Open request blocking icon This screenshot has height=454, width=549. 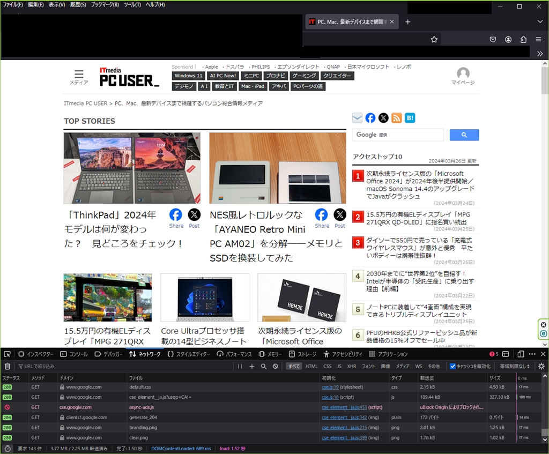tap(276, 366)
